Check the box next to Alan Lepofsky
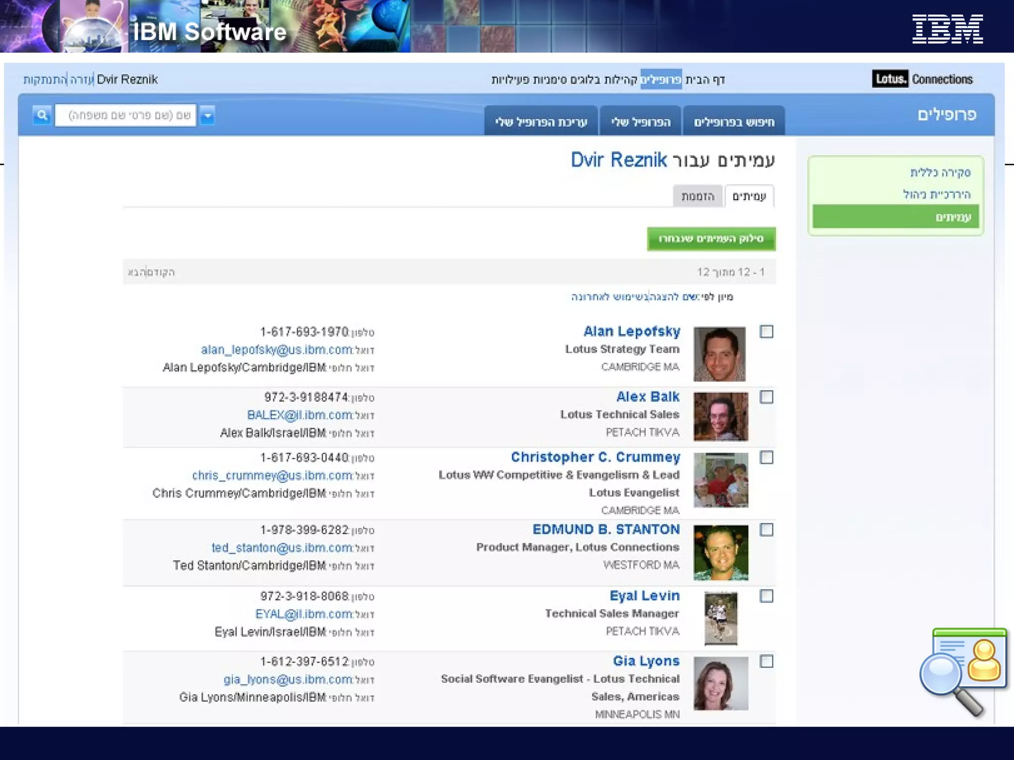The width and height of the screenshot is (1014, 760). pyautogui.click(x=766, y=332)
